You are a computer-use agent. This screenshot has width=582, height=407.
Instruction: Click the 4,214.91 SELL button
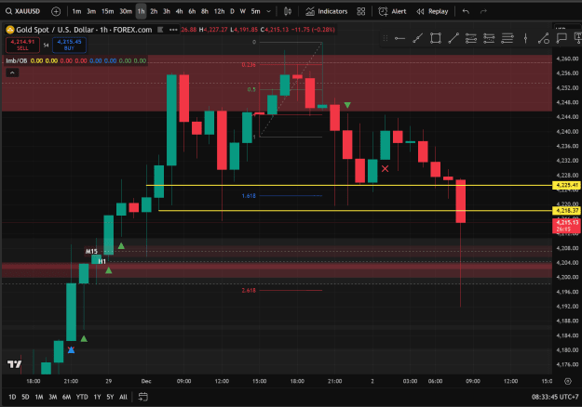click(22, 45)
